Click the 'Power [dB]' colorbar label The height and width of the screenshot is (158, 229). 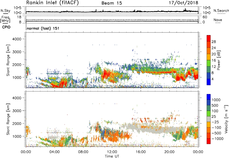click(x=219, y=60)
